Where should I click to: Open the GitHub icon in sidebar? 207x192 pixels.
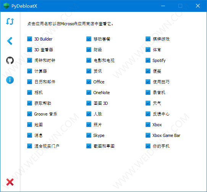[x=10, y=60]
